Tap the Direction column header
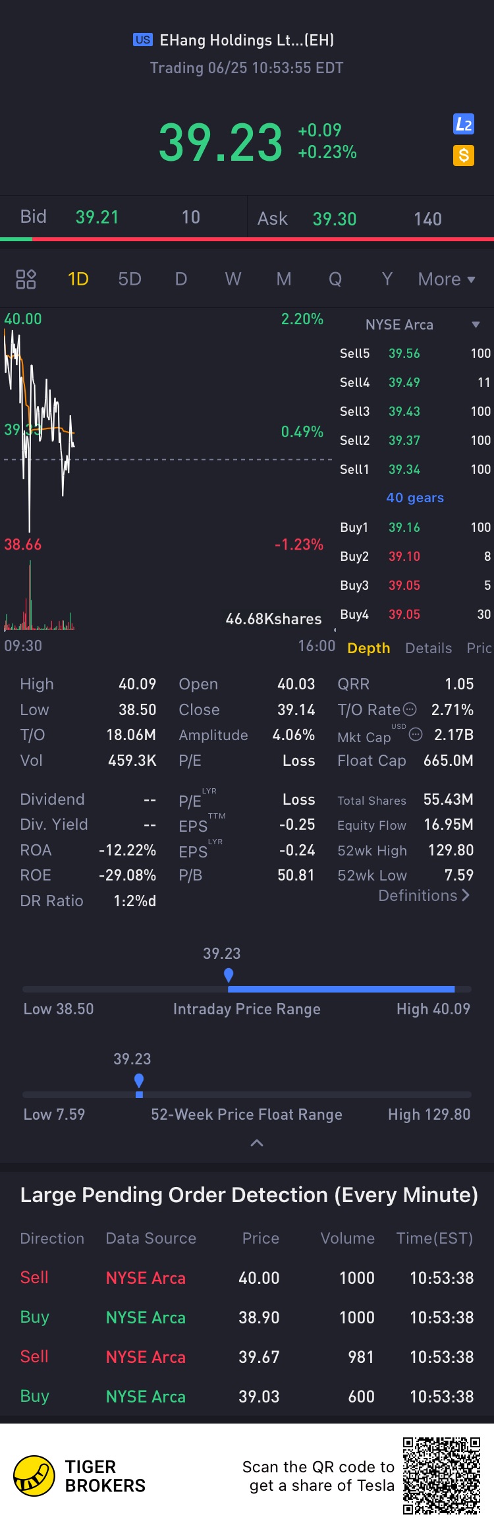The height and width of the screenshot is (1529, 494). coord(52,1238)
